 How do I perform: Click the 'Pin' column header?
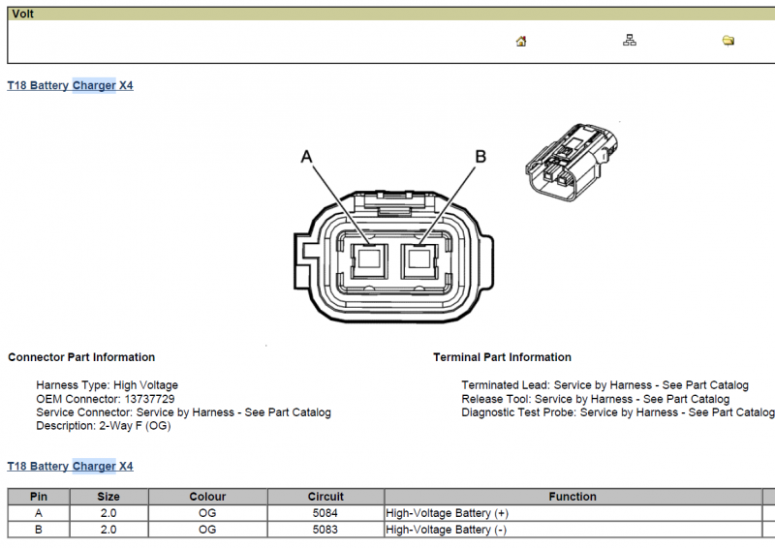pyautogui.click(x=39, y=497)
